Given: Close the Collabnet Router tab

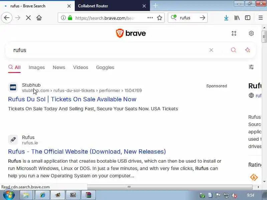Looking at the screenshot, I should pyautogui.click(x=144, y=6).
